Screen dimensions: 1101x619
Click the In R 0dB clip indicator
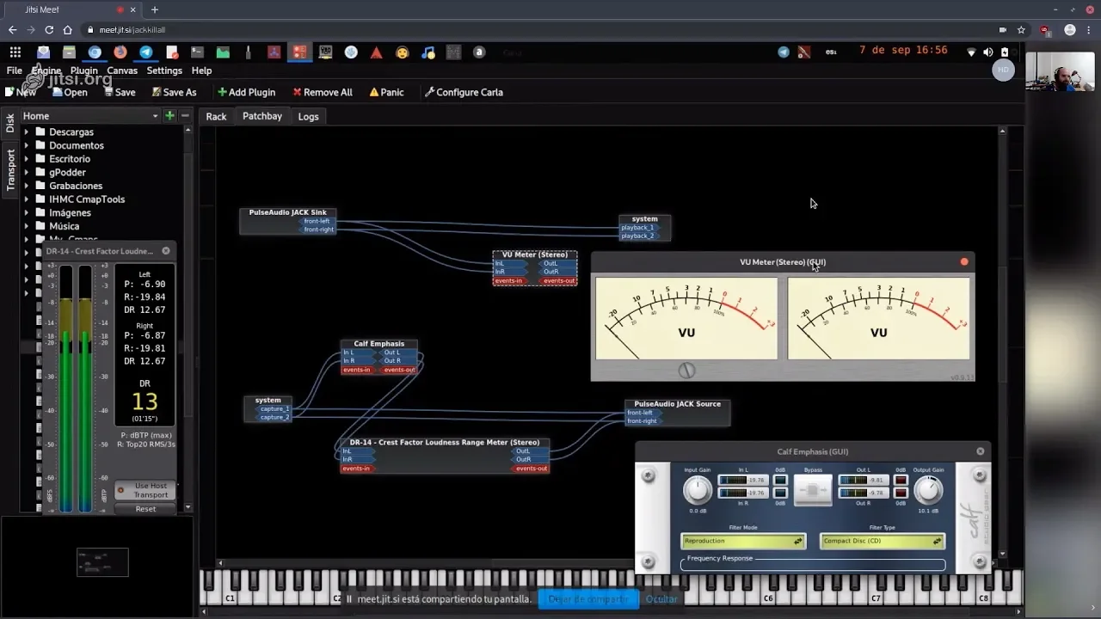tap(780, 493)
